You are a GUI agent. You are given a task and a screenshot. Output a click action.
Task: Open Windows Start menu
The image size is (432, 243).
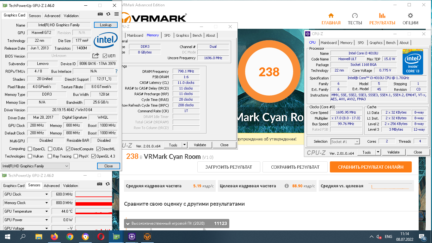(x=7, y=236)
